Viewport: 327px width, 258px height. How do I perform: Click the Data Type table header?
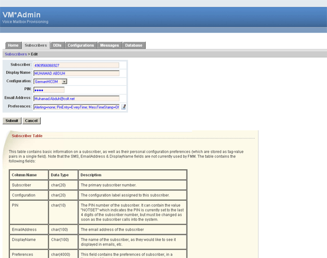tap(59, 175)
